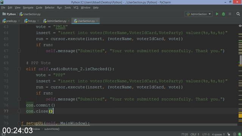Place the cursor on con.commit() at line 76
This screenshot has width=242, height=136.
click(40, 105)
